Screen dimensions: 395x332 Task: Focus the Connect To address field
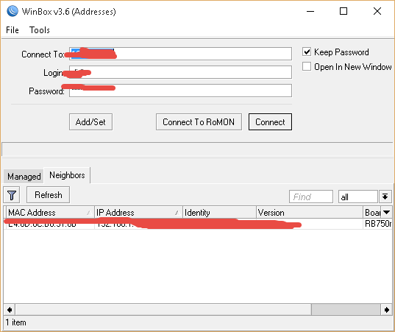pyautogui.click(x=180, y=54)
